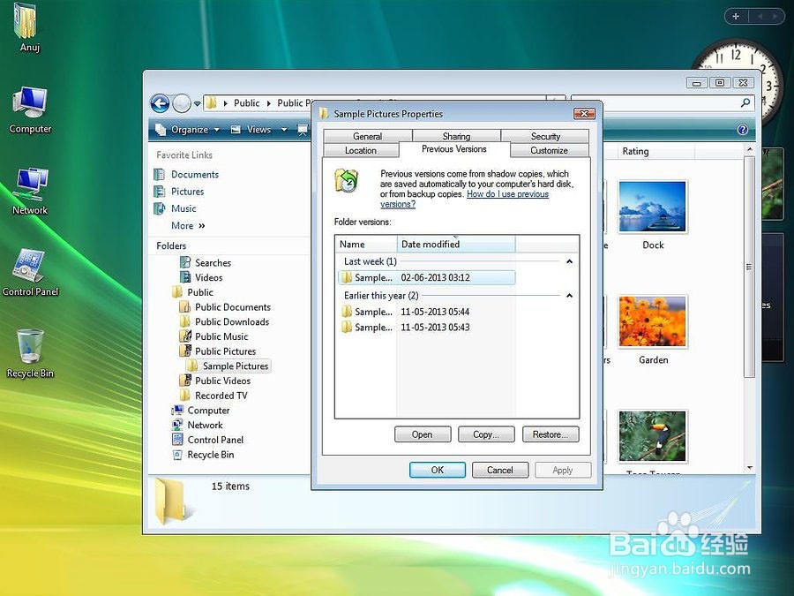
Task: Open 'How do I use previous versions?' link
Action: pos(507,193)
